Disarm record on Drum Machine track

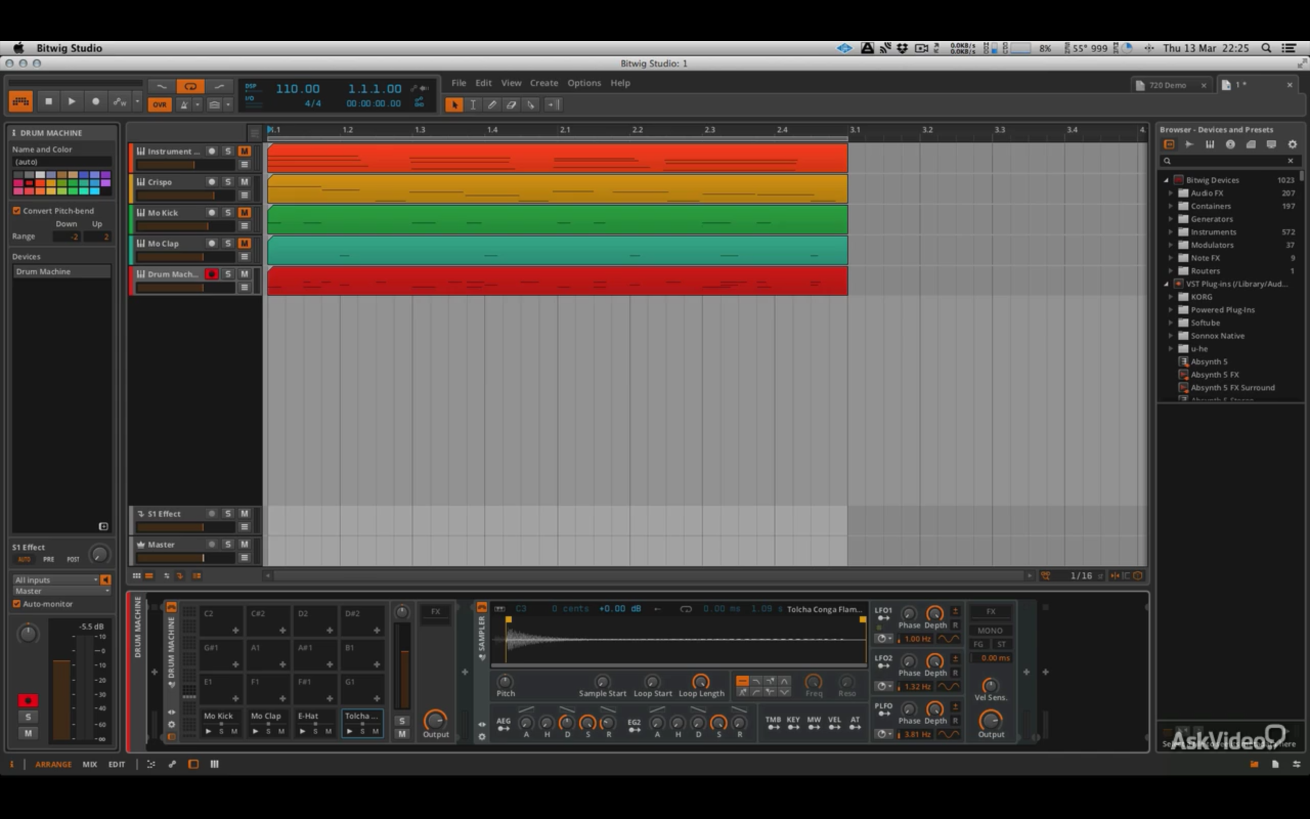212,274
